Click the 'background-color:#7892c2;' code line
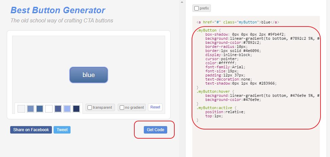The width and height of the screenshot is (330, 157). [x=233, y=42]
